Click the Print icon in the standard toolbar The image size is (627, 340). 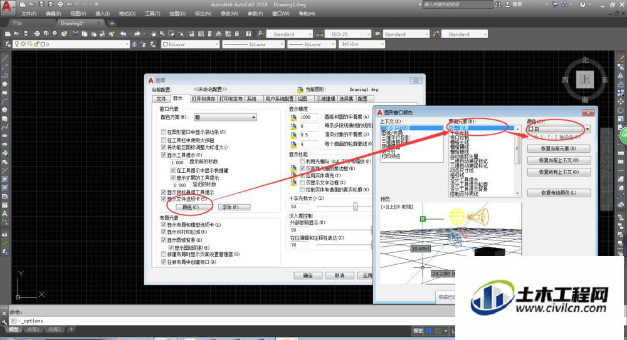coord(37,34)
